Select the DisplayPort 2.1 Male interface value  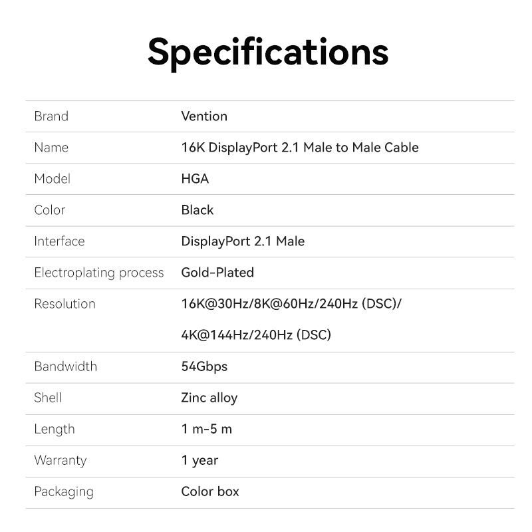click(243, 241)
